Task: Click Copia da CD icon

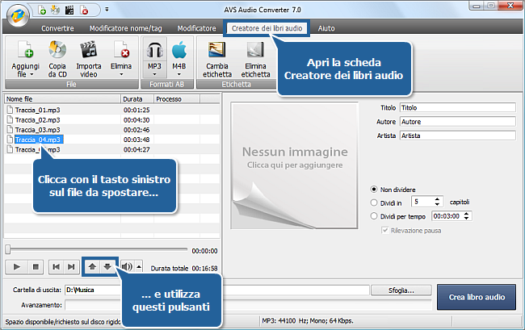Action: pos(57,50)
